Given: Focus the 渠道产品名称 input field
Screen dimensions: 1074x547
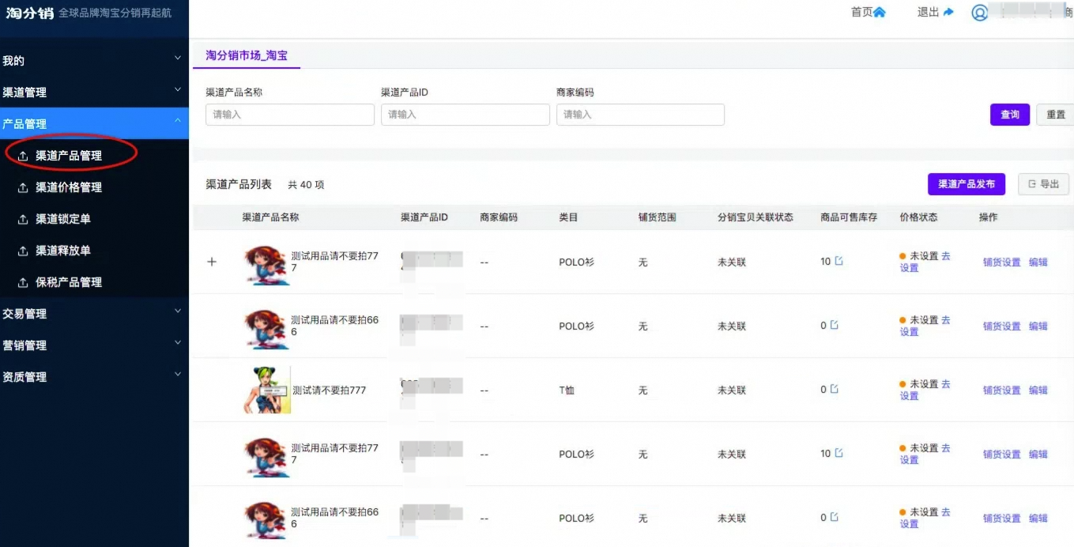Looking at the screenshot, I should [x=290, y=115].
